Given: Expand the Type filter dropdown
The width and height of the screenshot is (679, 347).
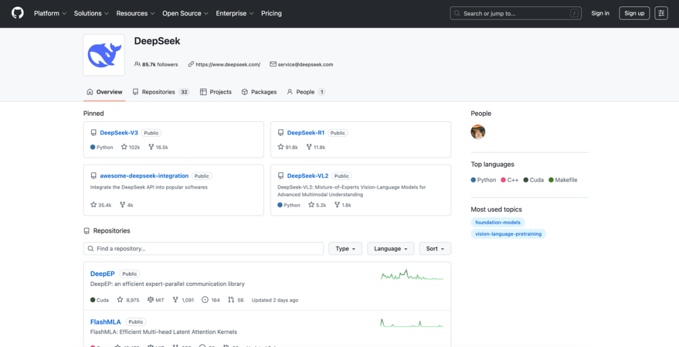Looking at the screenshot, I should pos(345,249).
